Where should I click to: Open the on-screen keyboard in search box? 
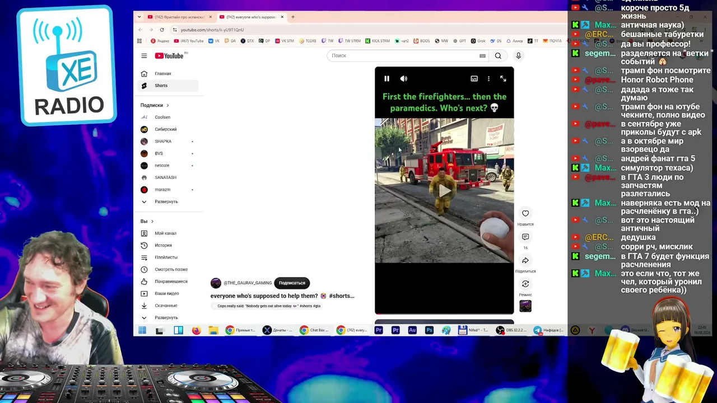(482, 55)
